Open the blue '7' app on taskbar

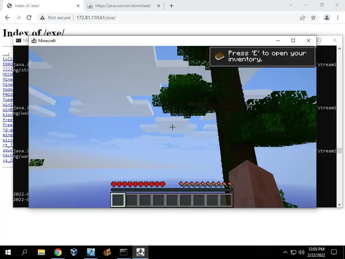click(91, 252)
